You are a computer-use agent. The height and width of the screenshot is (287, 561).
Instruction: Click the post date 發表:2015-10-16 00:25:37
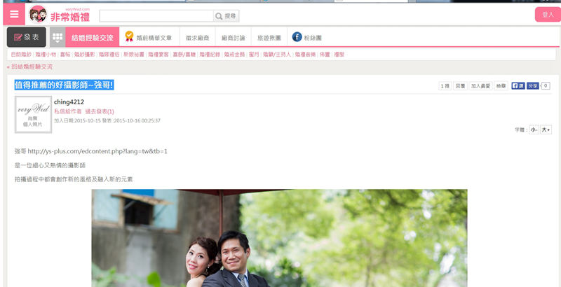point(131,120)
